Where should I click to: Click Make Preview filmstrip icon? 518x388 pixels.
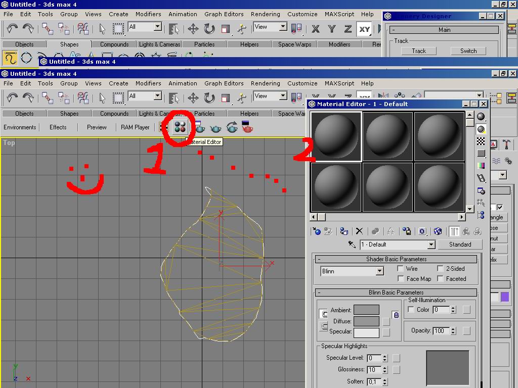tap(481, 178)
